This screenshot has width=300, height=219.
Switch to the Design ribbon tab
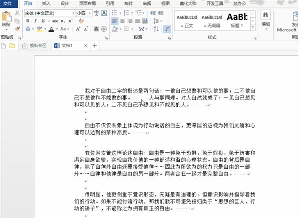pos(65,3)
